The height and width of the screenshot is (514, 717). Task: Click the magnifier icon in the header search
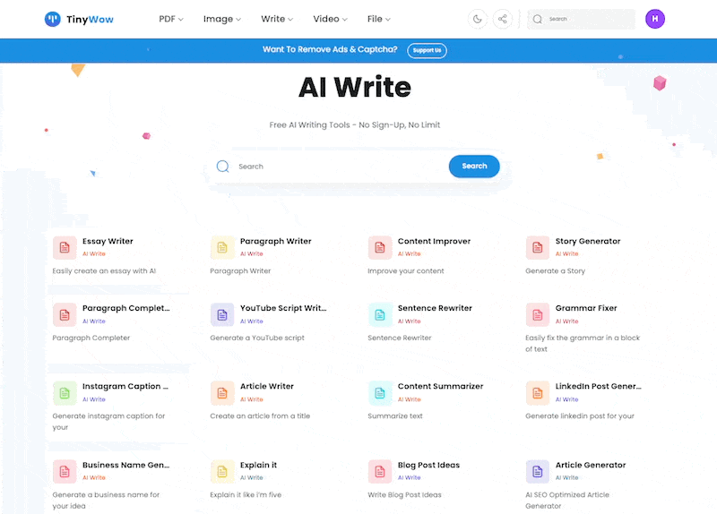tap(538, 19)
